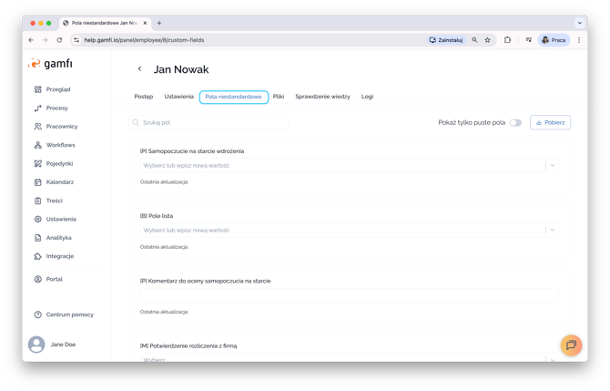The height and width of the screenshot is (391, 610).
Task: Click the Komentarz do oceny samopoczucia field
Action: 349,295
